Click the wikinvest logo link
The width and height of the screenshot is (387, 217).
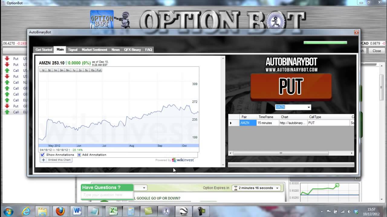183,160
